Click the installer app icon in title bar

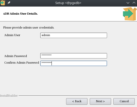click(3, 3)
